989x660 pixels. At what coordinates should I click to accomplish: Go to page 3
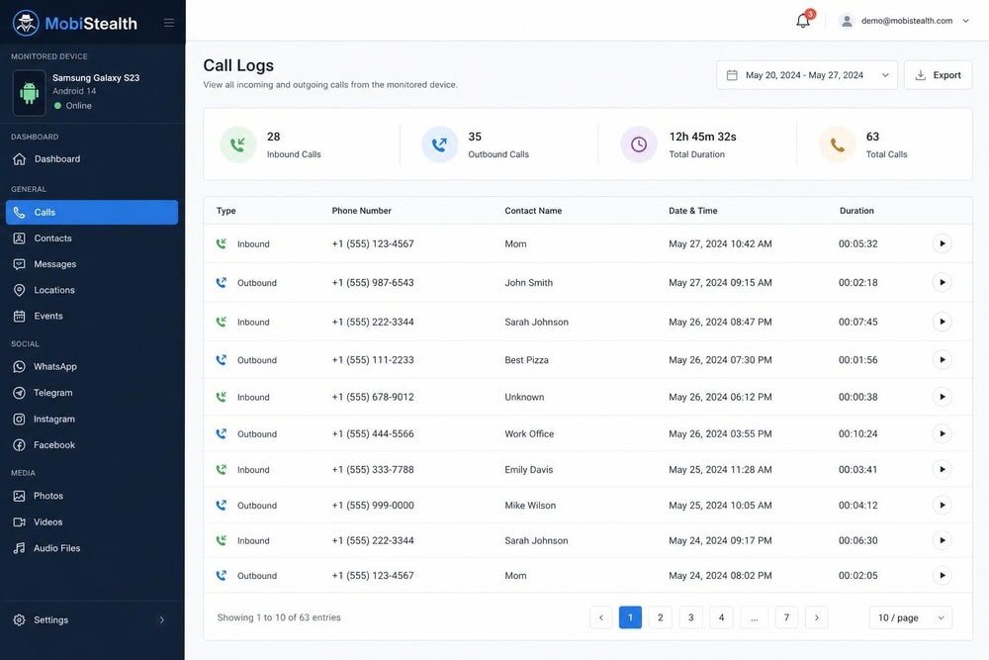690,617
